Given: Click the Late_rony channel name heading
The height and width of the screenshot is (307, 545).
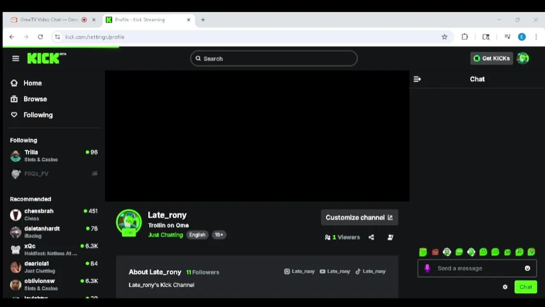Looking at the screenshot, I should (x=167, y=215).
